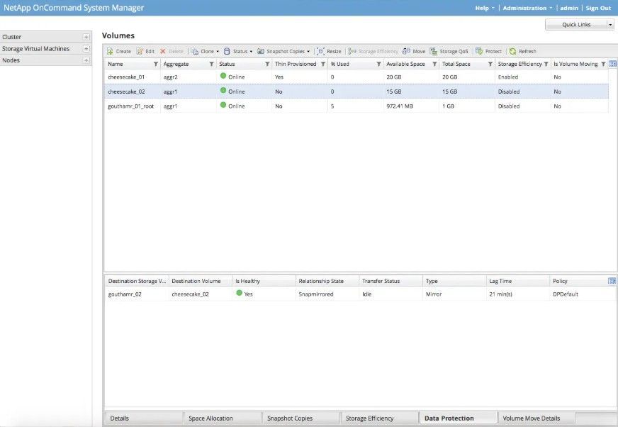Click the Sign Out link
618x427 pixels.
pos(597,8)
